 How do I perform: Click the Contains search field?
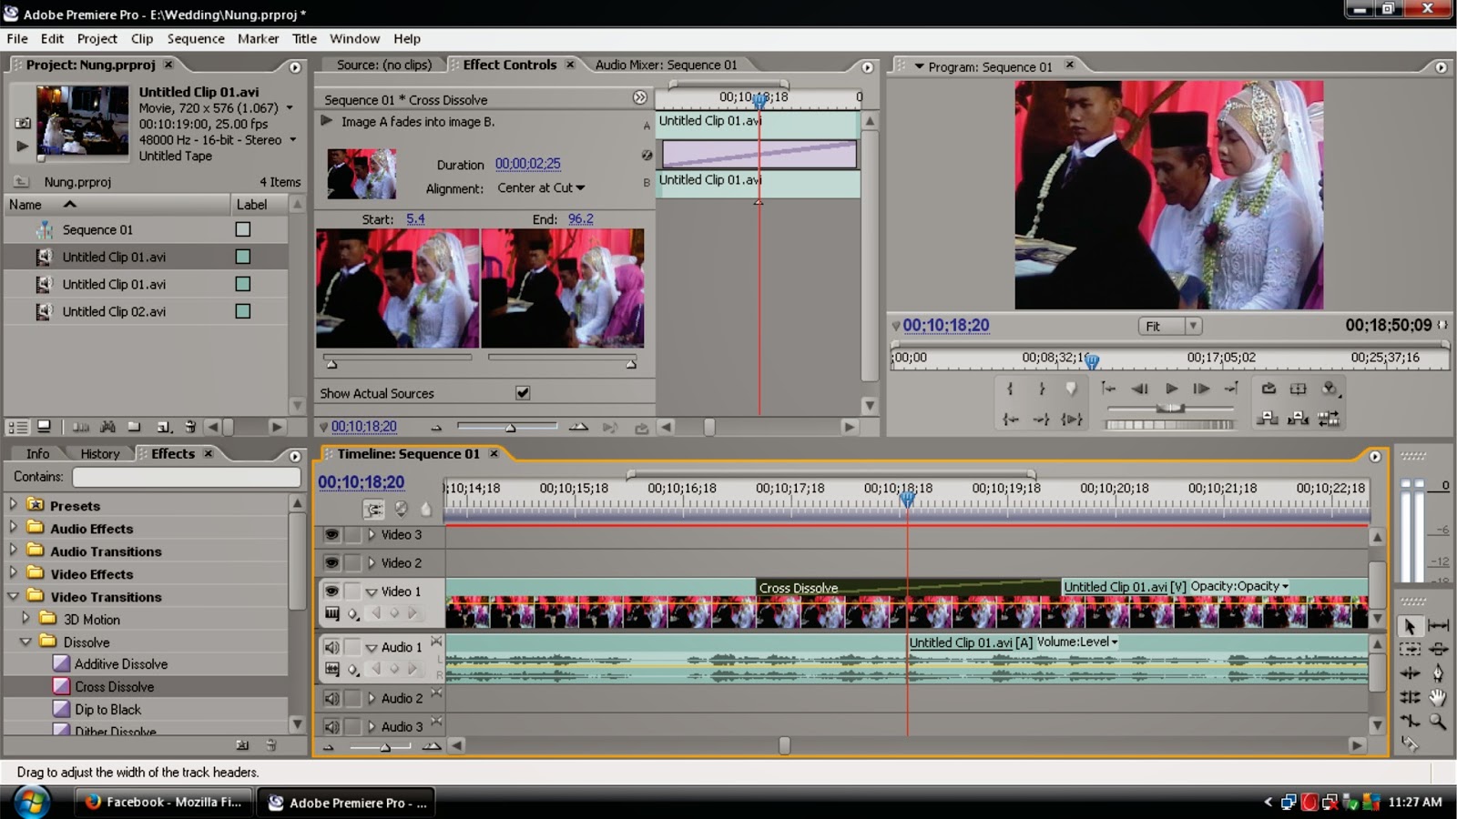click(x=187, y=477)
